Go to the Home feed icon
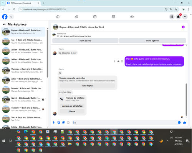The width and height of the screenshot is (192, 153). (x=58, y=17)
